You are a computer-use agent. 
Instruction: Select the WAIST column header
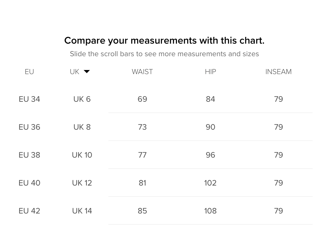142,72
